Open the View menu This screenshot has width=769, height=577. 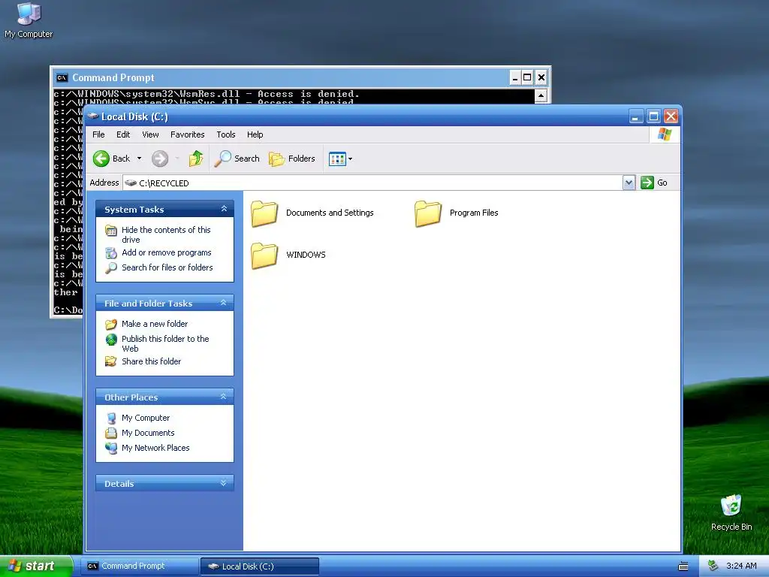tap(150, 134)
